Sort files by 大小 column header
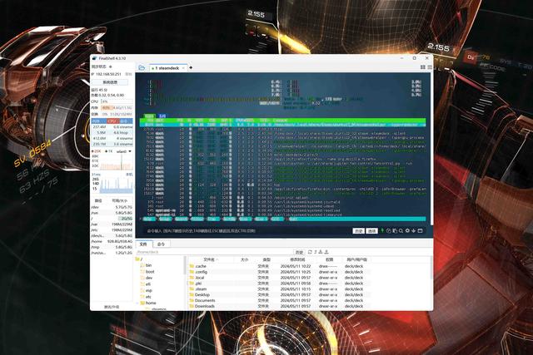This screenshot has width=533, height=355. (244, 259)
